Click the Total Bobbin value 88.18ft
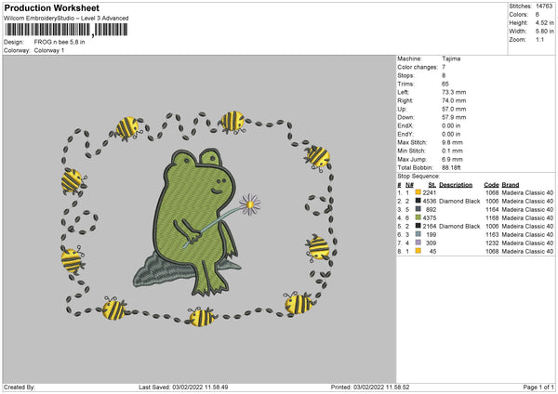 [451, 168]
